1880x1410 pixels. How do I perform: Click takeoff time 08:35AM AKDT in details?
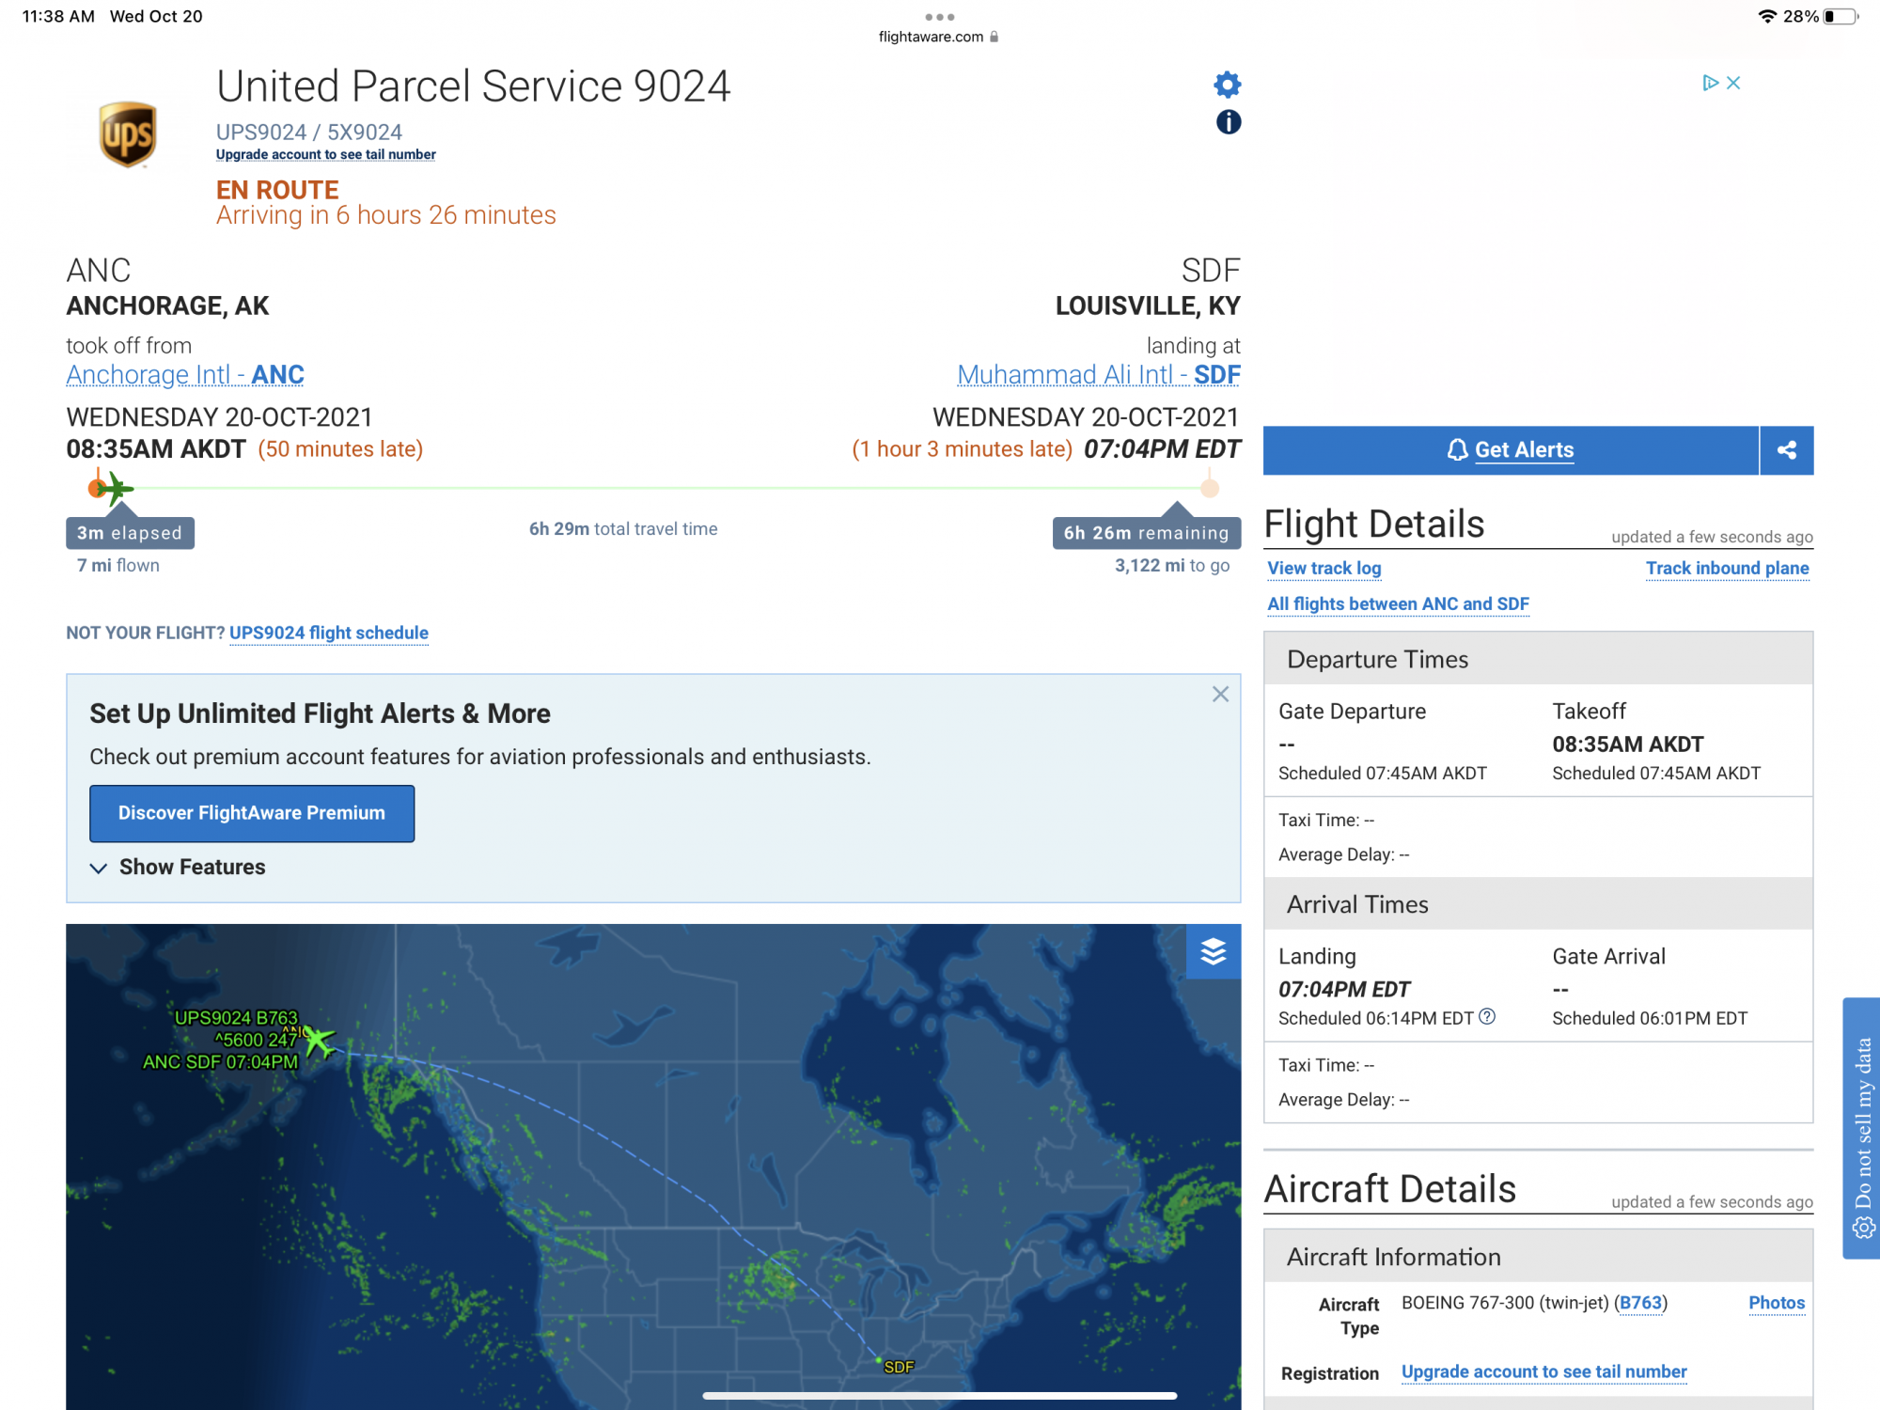point(1628,744)
